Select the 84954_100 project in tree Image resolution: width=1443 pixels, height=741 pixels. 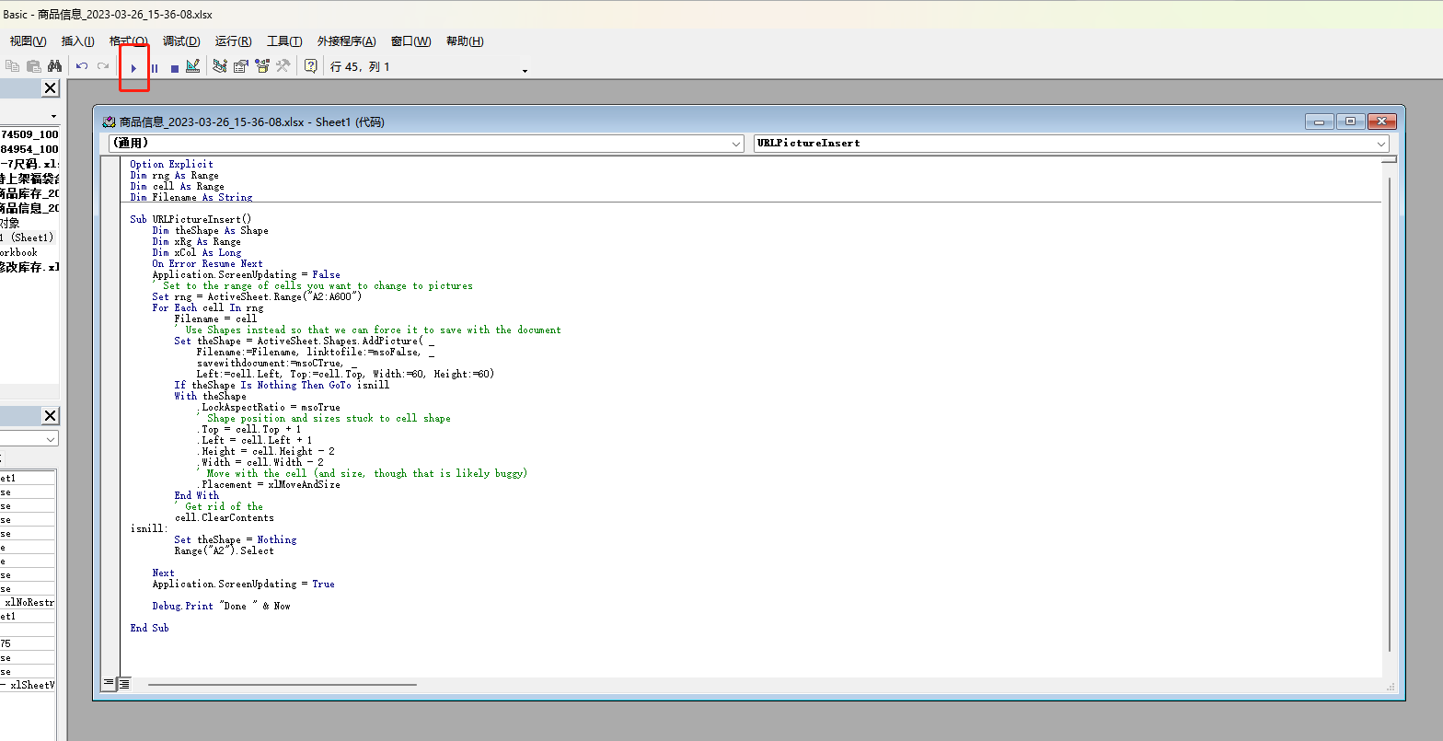(29, 149)
